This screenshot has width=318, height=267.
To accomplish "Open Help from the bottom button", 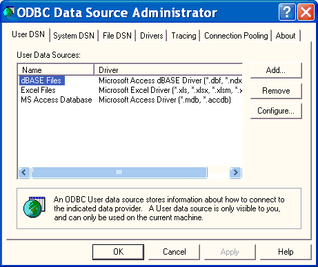I will pos(286,252).
